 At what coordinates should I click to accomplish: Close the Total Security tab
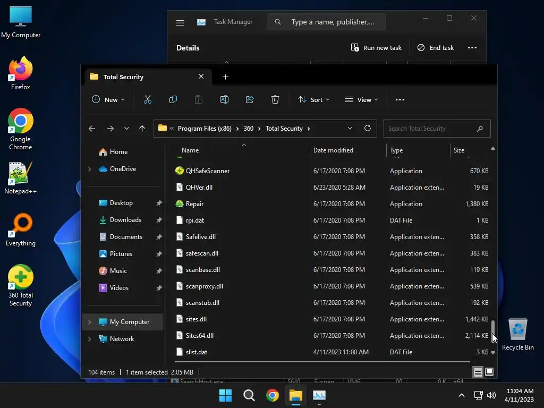pos(201,76)
